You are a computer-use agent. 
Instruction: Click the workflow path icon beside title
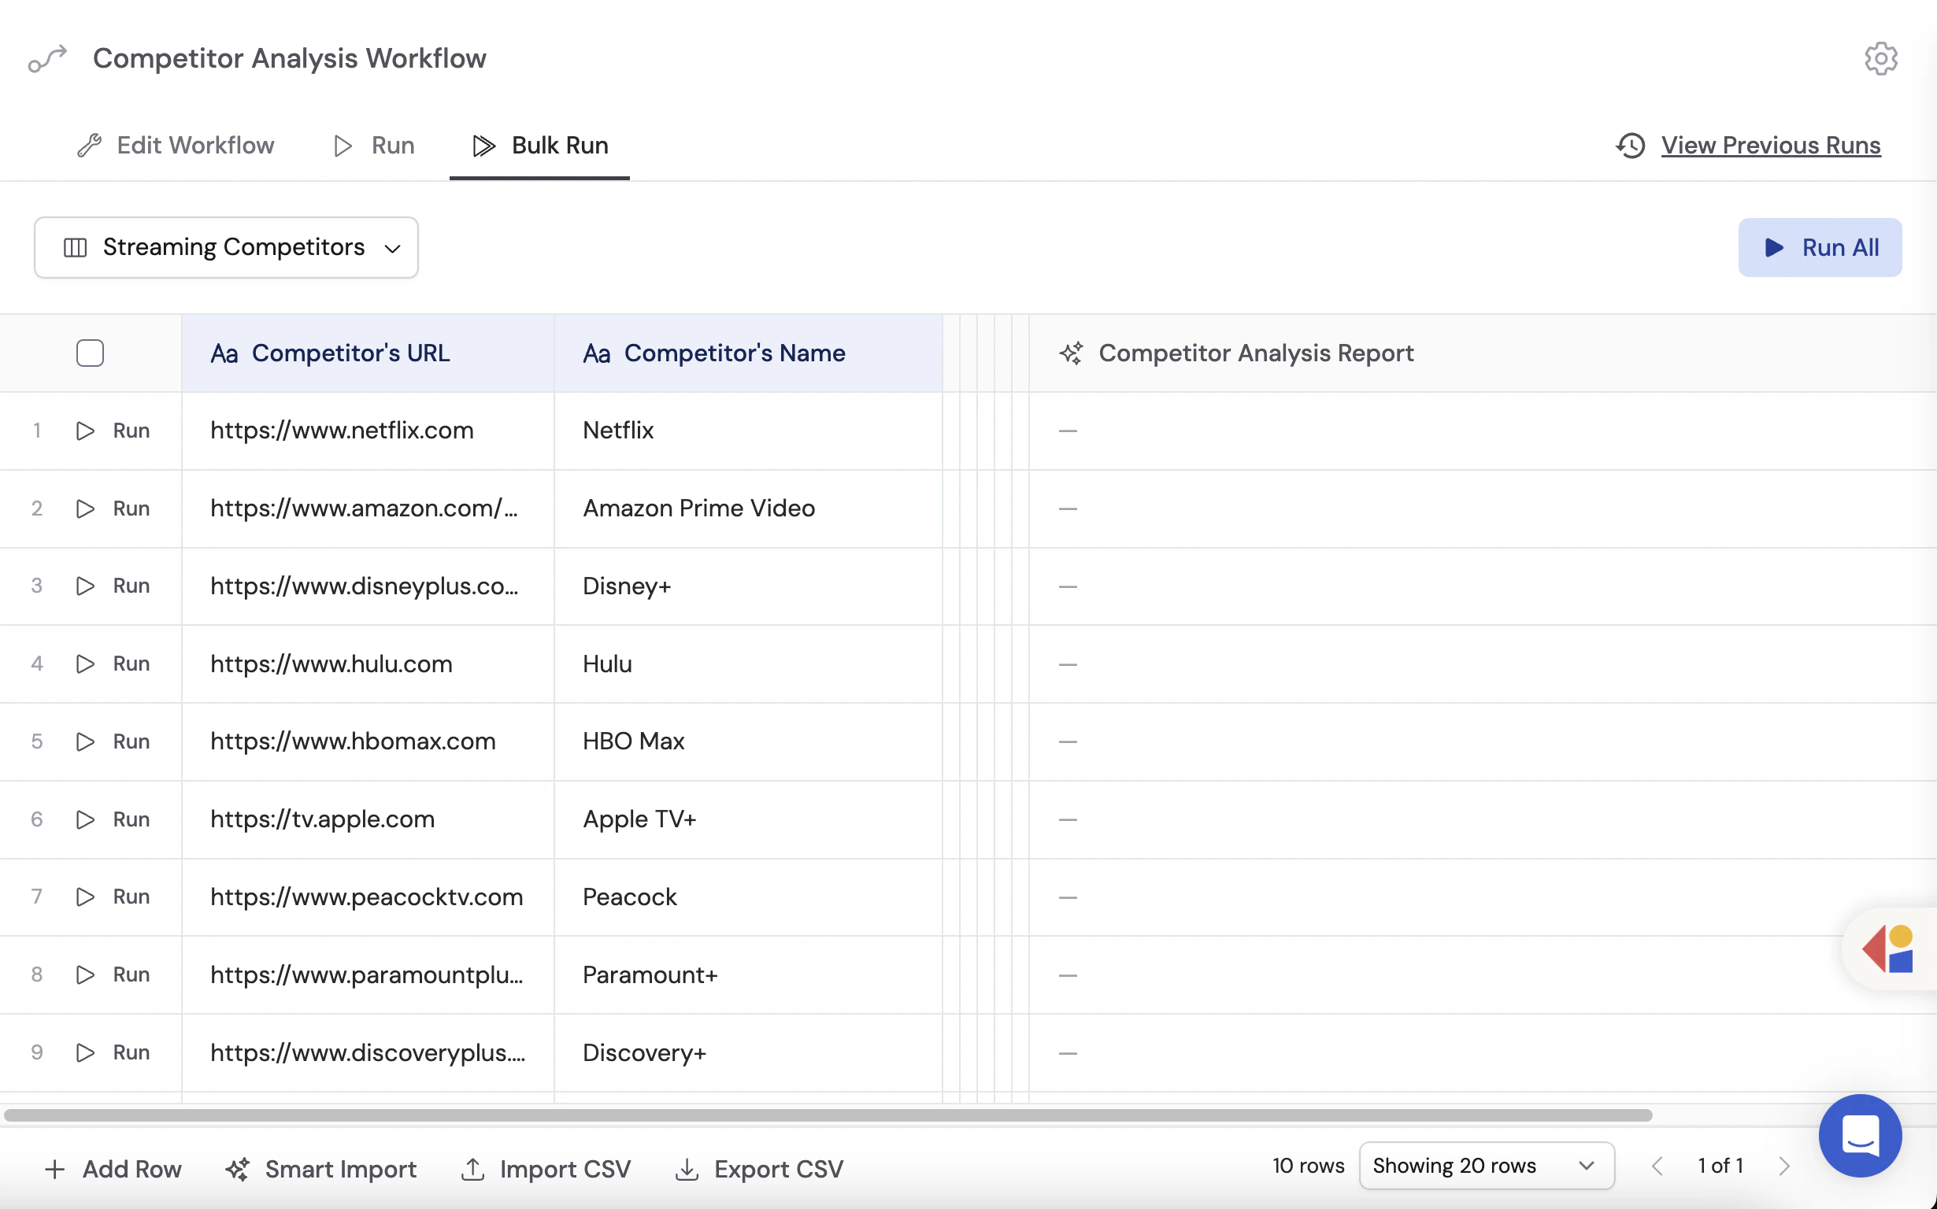(47, 58)
